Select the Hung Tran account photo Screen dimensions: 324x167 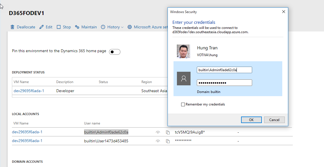coord(184,51)
